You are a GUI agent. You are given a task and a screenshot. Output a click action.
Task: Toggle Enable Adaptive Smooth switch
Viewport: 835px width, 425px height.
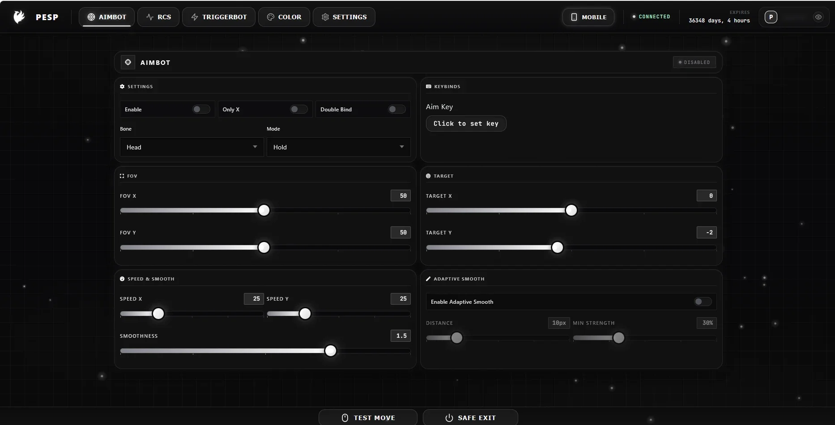tap(703, 302)
